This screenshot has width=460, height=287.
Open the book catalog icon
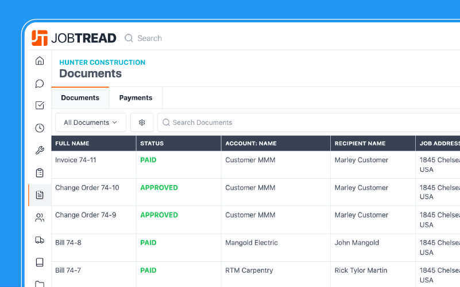click(x=40, y=262)
